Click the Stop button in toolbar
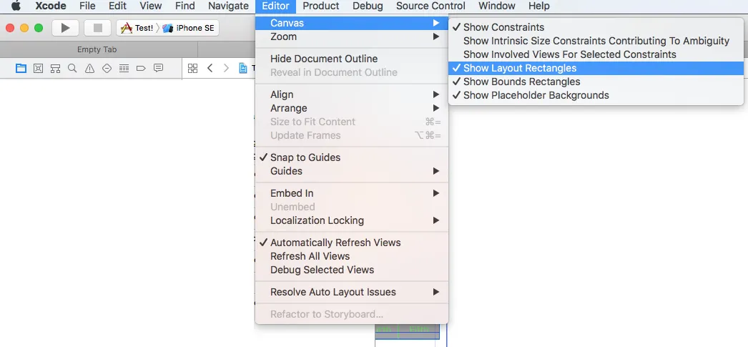The image size is (748, 347). click(x=98, y=28)
